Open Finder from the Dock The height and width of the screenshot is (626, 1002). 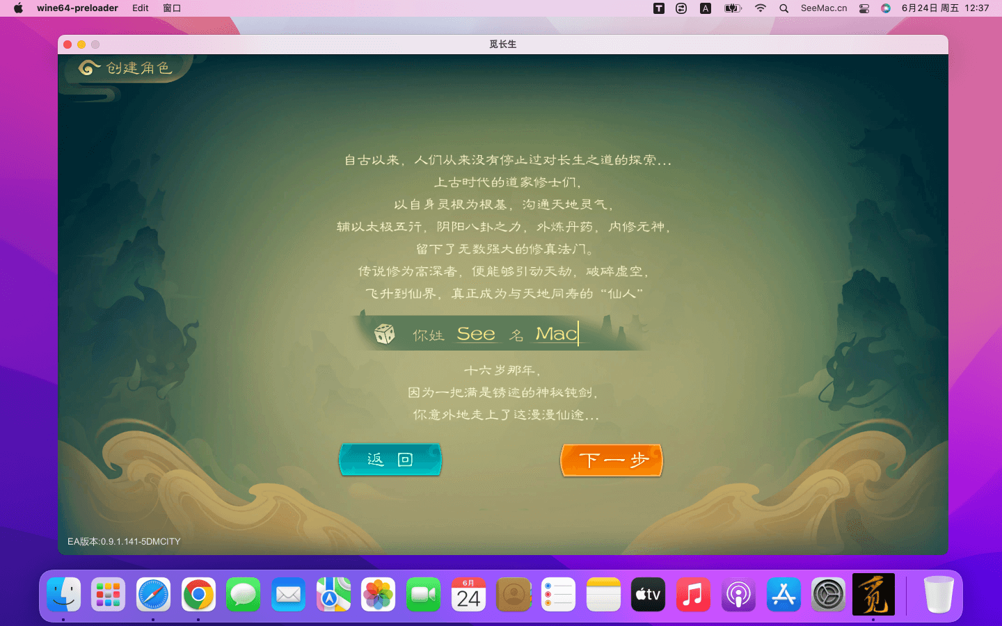click(64, 595)
